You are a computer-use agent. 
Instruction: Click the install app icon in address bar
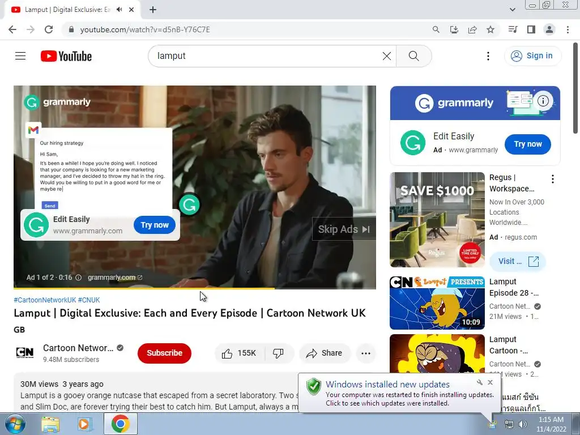[454, 29]
